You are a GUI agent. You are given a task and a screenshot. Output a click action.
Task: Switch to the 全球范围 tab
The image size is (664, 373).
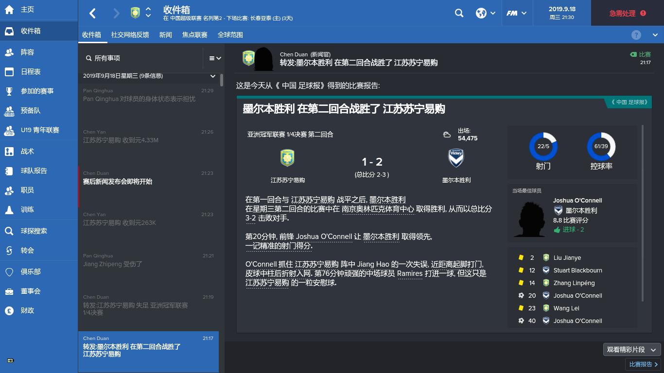point(229,34)
